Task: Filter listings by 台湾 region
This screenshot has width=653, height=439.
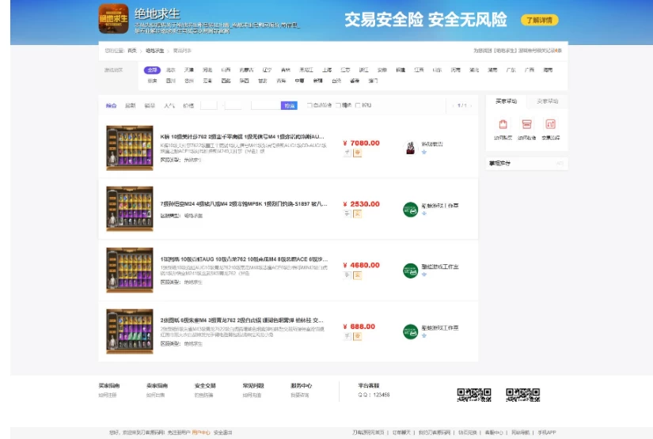Action: point(336,81)
